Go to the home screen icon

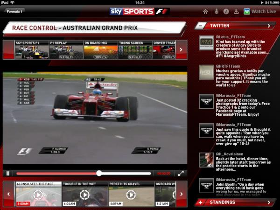tap(205, 12)
